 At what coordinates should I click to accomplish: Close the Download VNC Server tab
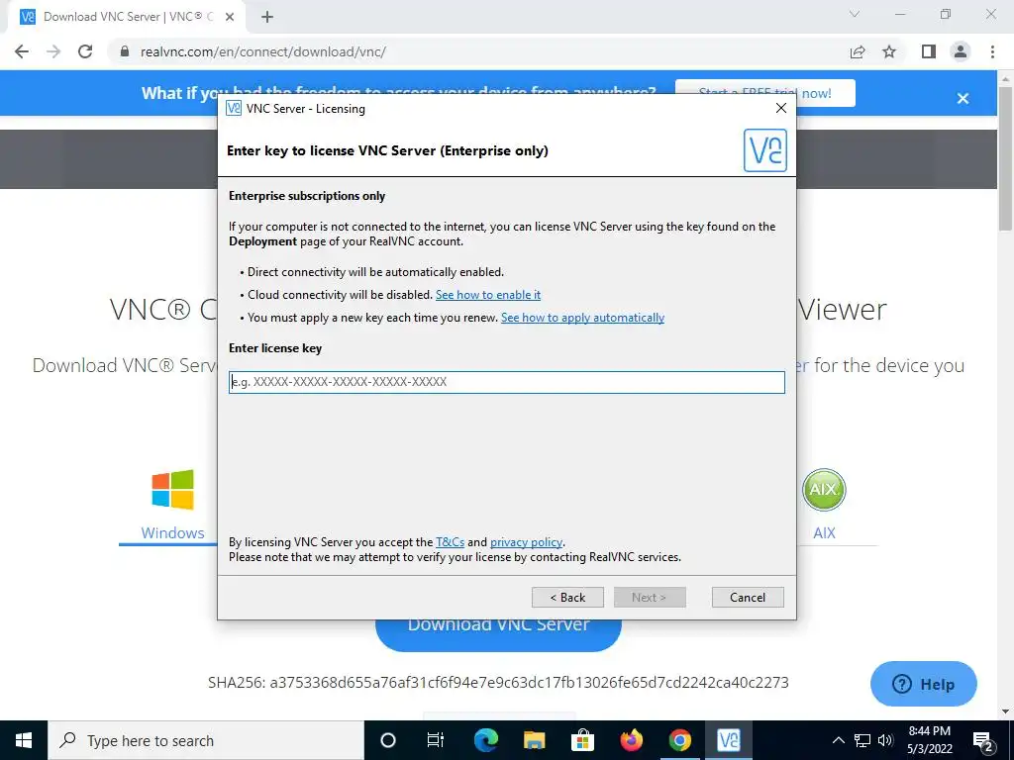coord(230,17)
